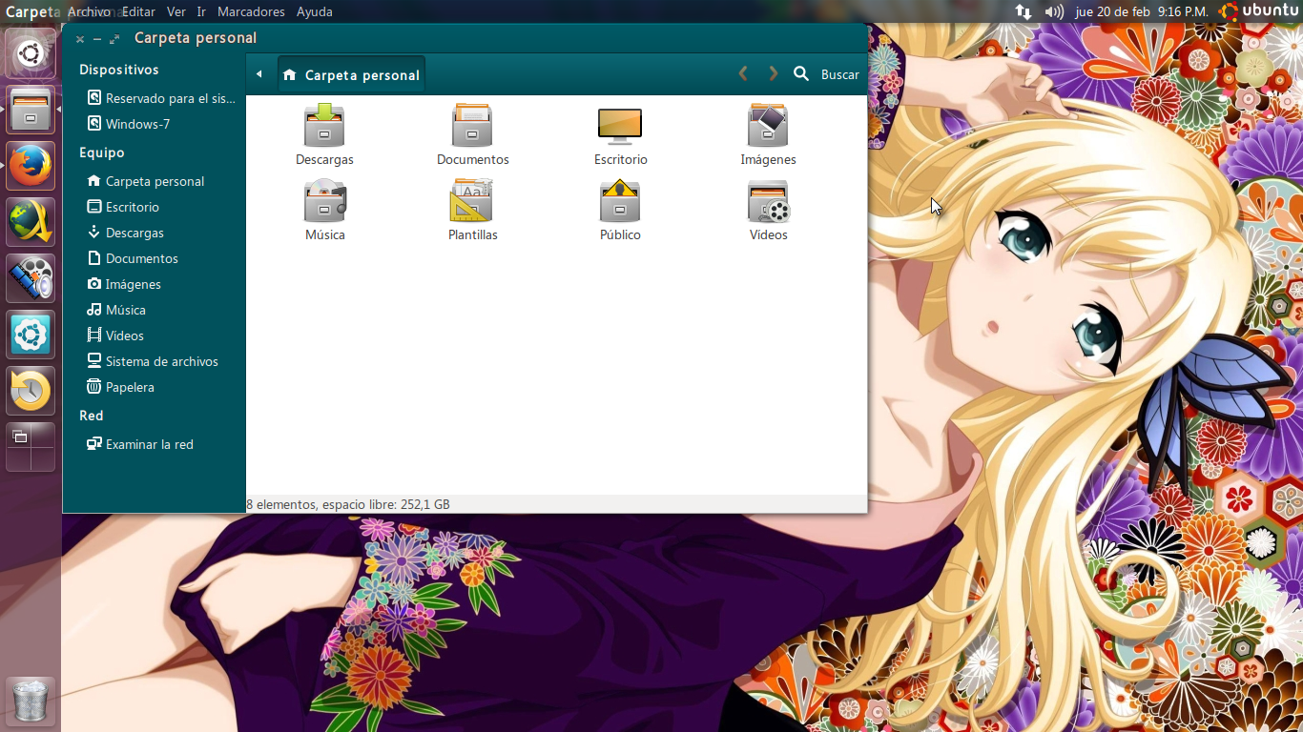
Task: Select Carpeta personal in sidebar
Action: 146,181
